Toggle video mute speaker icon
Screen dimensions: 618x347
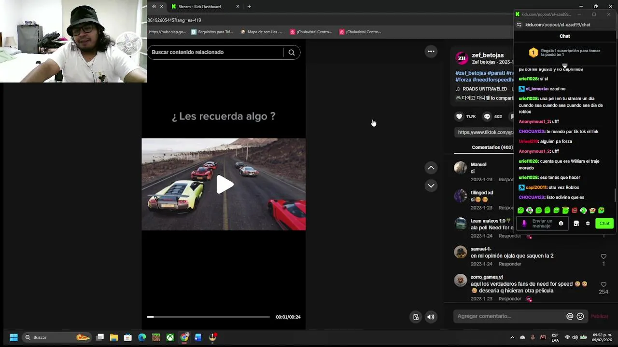click(431, 317)
